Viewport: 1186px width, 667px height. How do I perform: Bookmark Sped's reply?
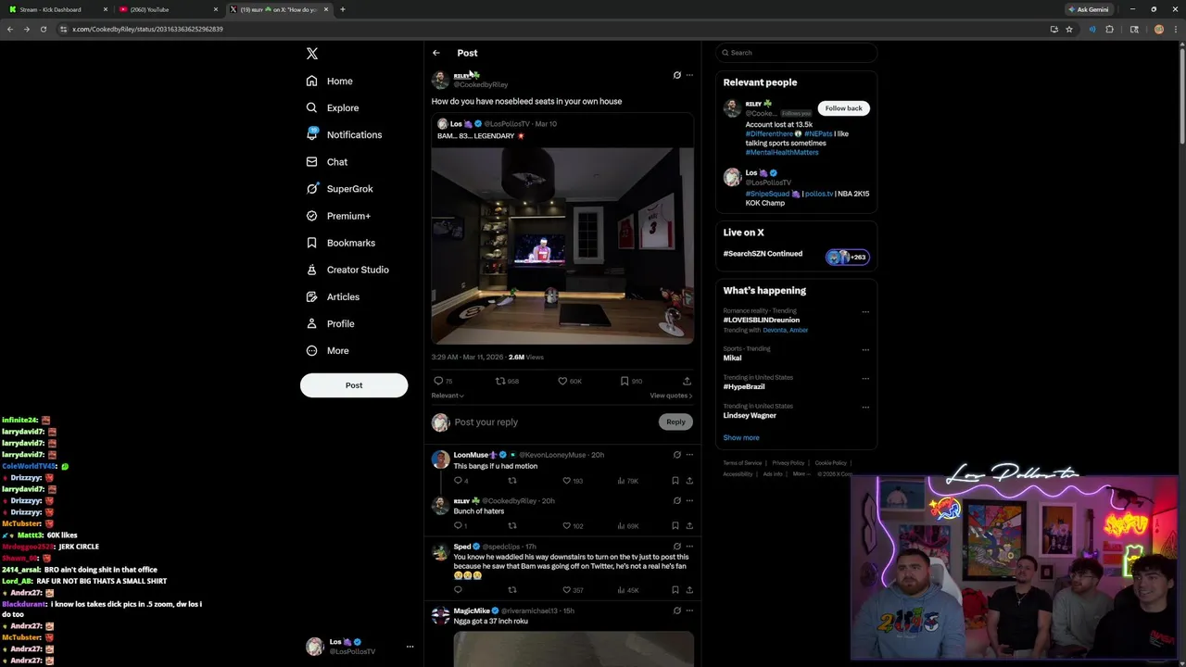[x=675, y=590]
